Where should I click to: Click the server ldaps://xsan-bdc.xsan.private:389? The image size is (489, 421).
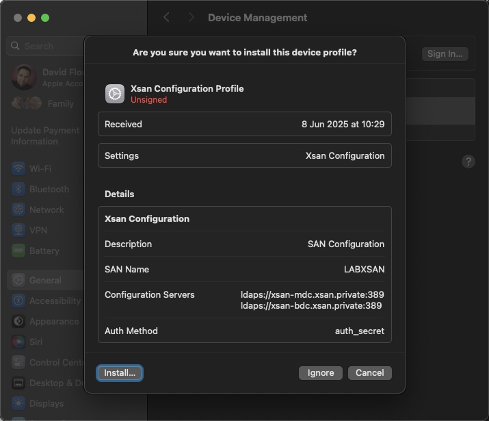(311, 305)
